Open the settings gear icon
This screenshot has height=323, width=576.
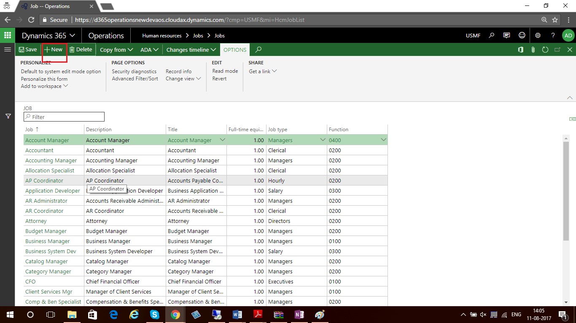point(538,35)
